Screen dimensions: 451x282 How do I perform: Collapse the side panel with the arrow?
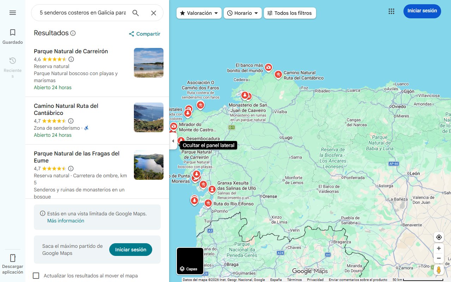pyautogui.click(x=173, y=141)
